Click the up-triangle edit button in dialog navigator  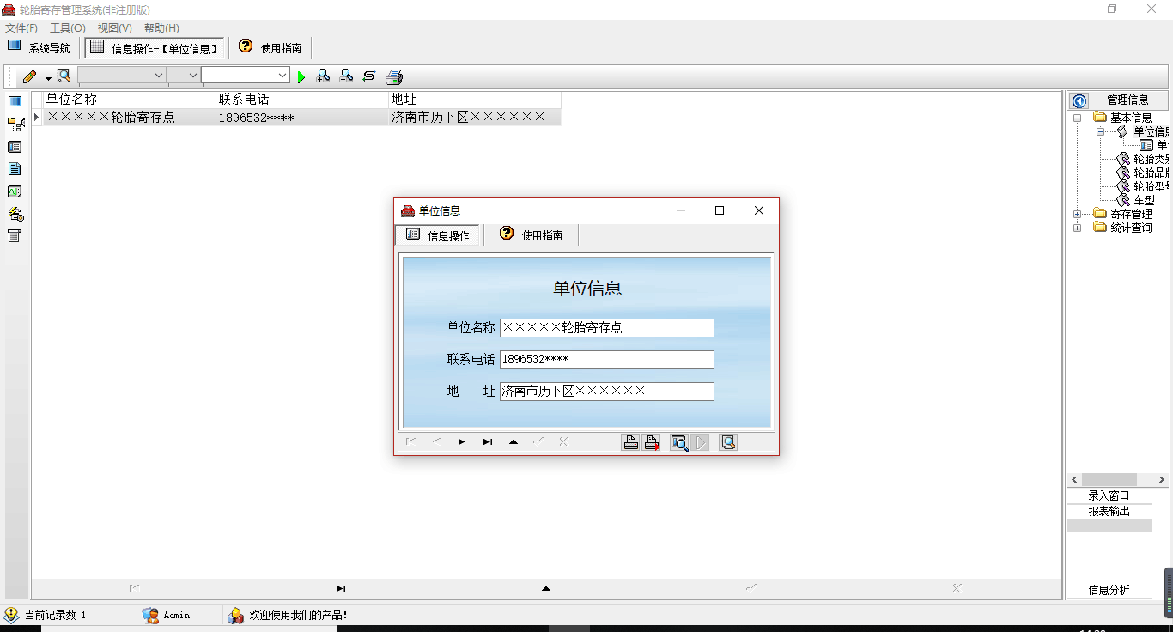coord(514,442)
